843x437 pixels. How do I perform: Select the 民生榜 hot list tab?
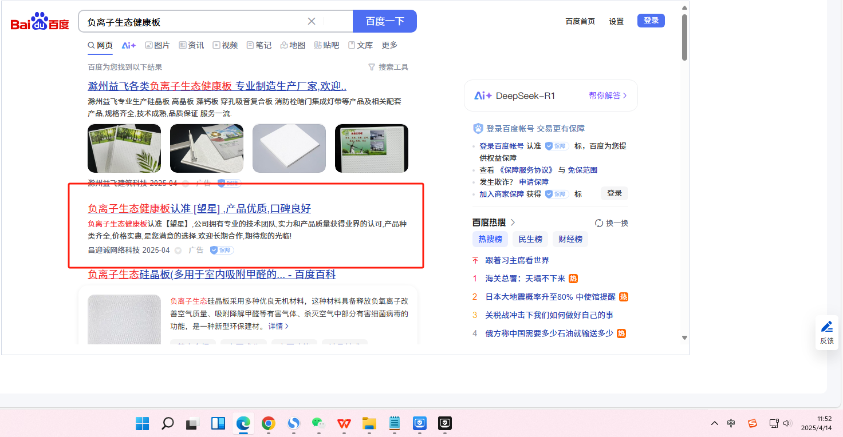[x=530, y=239]
